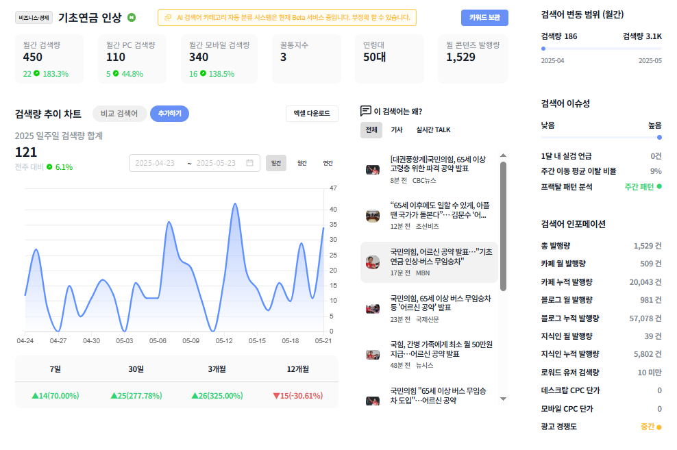Click the 키워드 보관 button
The width and height of the screenshot is (677, 450).
pos(484,18)
